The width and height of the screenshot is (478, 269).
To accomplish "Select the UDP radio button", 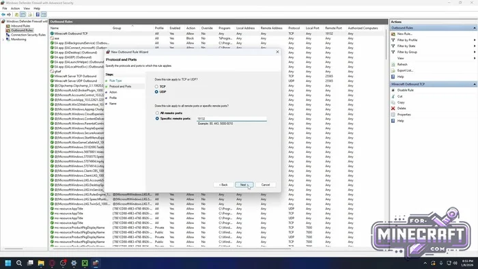I will tap(156, 91).
